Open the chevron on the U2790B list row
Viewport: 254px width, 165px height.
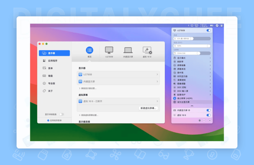point(157,74)
